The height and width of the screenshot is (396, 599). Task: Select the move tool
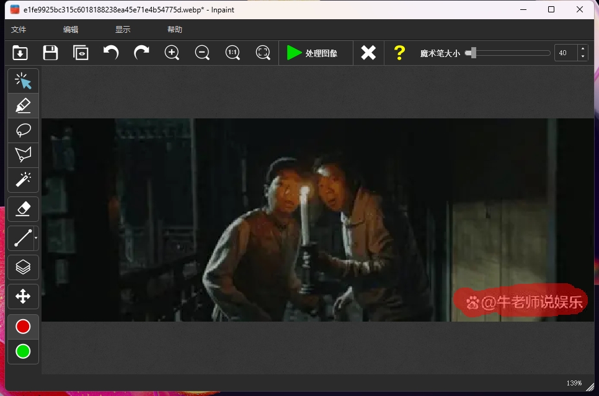[23, 296]
